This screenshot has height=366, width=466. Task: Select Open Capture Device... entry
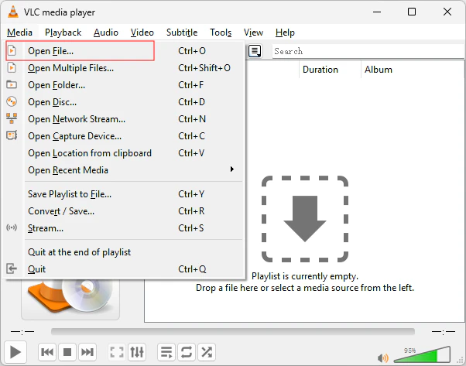click(x=124, y=135)
